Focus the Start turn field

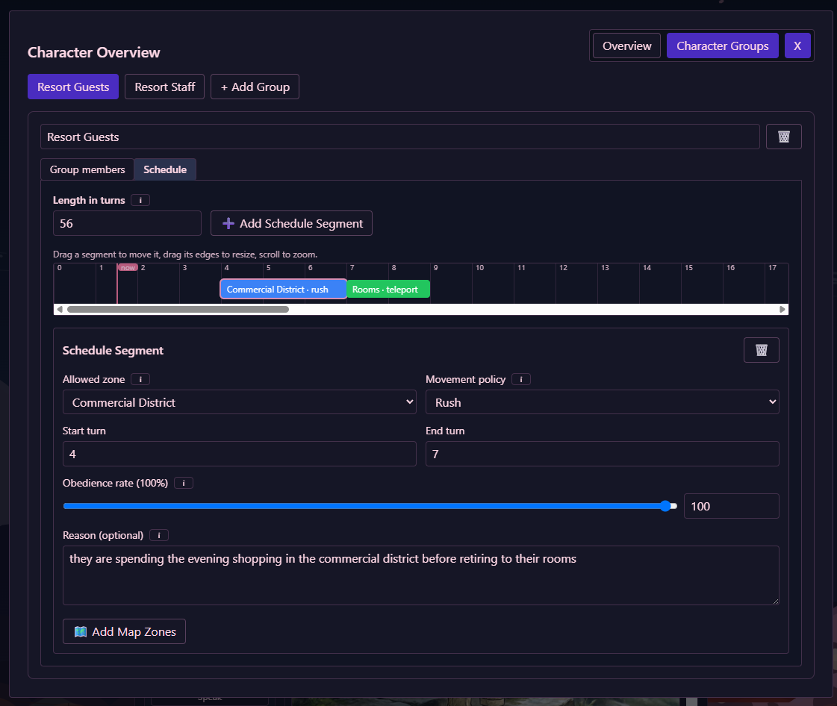click(240, 454)
